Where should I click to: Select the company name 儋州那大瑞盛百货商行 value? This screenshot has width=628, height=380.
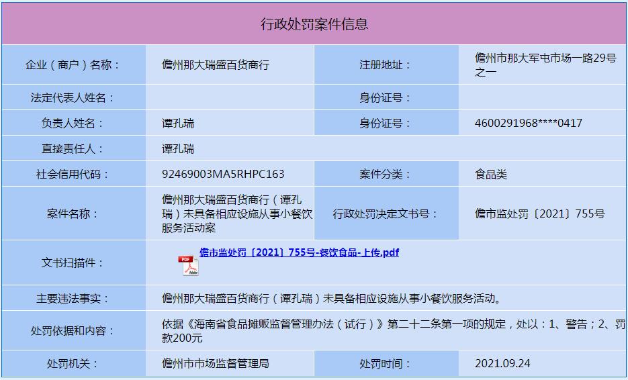(216, 65)
